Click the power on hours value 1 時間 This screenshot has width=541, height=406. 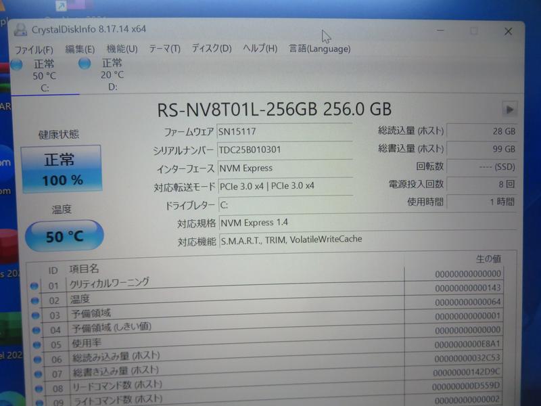pyautogui.click(x=482, y=202)
